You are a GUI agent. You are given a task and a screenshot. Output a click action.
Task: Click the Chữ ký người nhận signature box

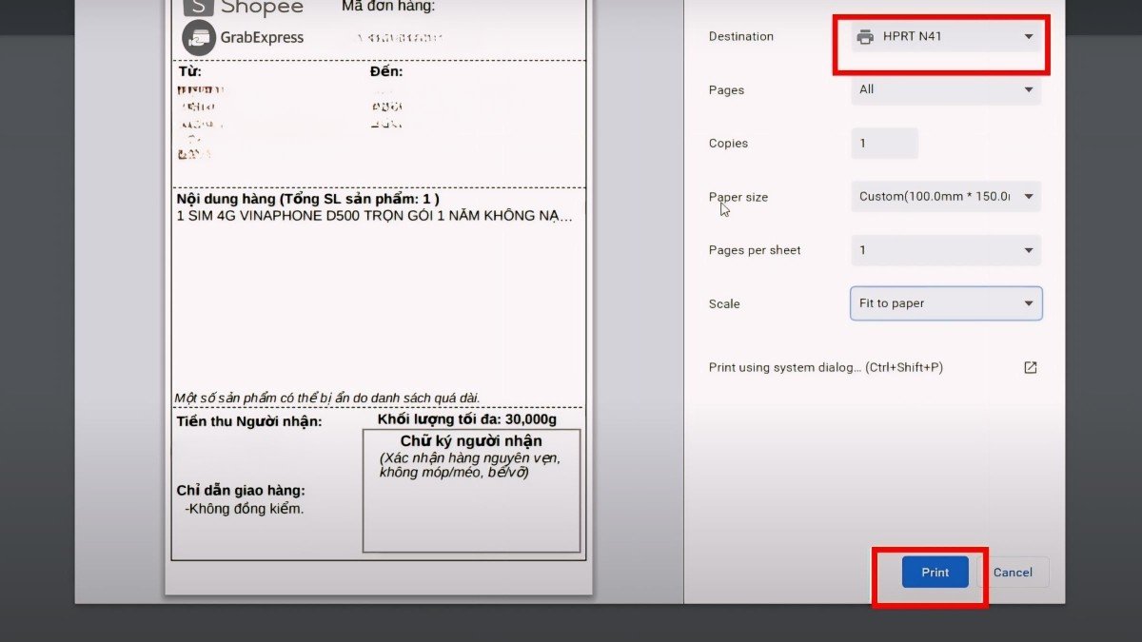[x=471, y=490]
